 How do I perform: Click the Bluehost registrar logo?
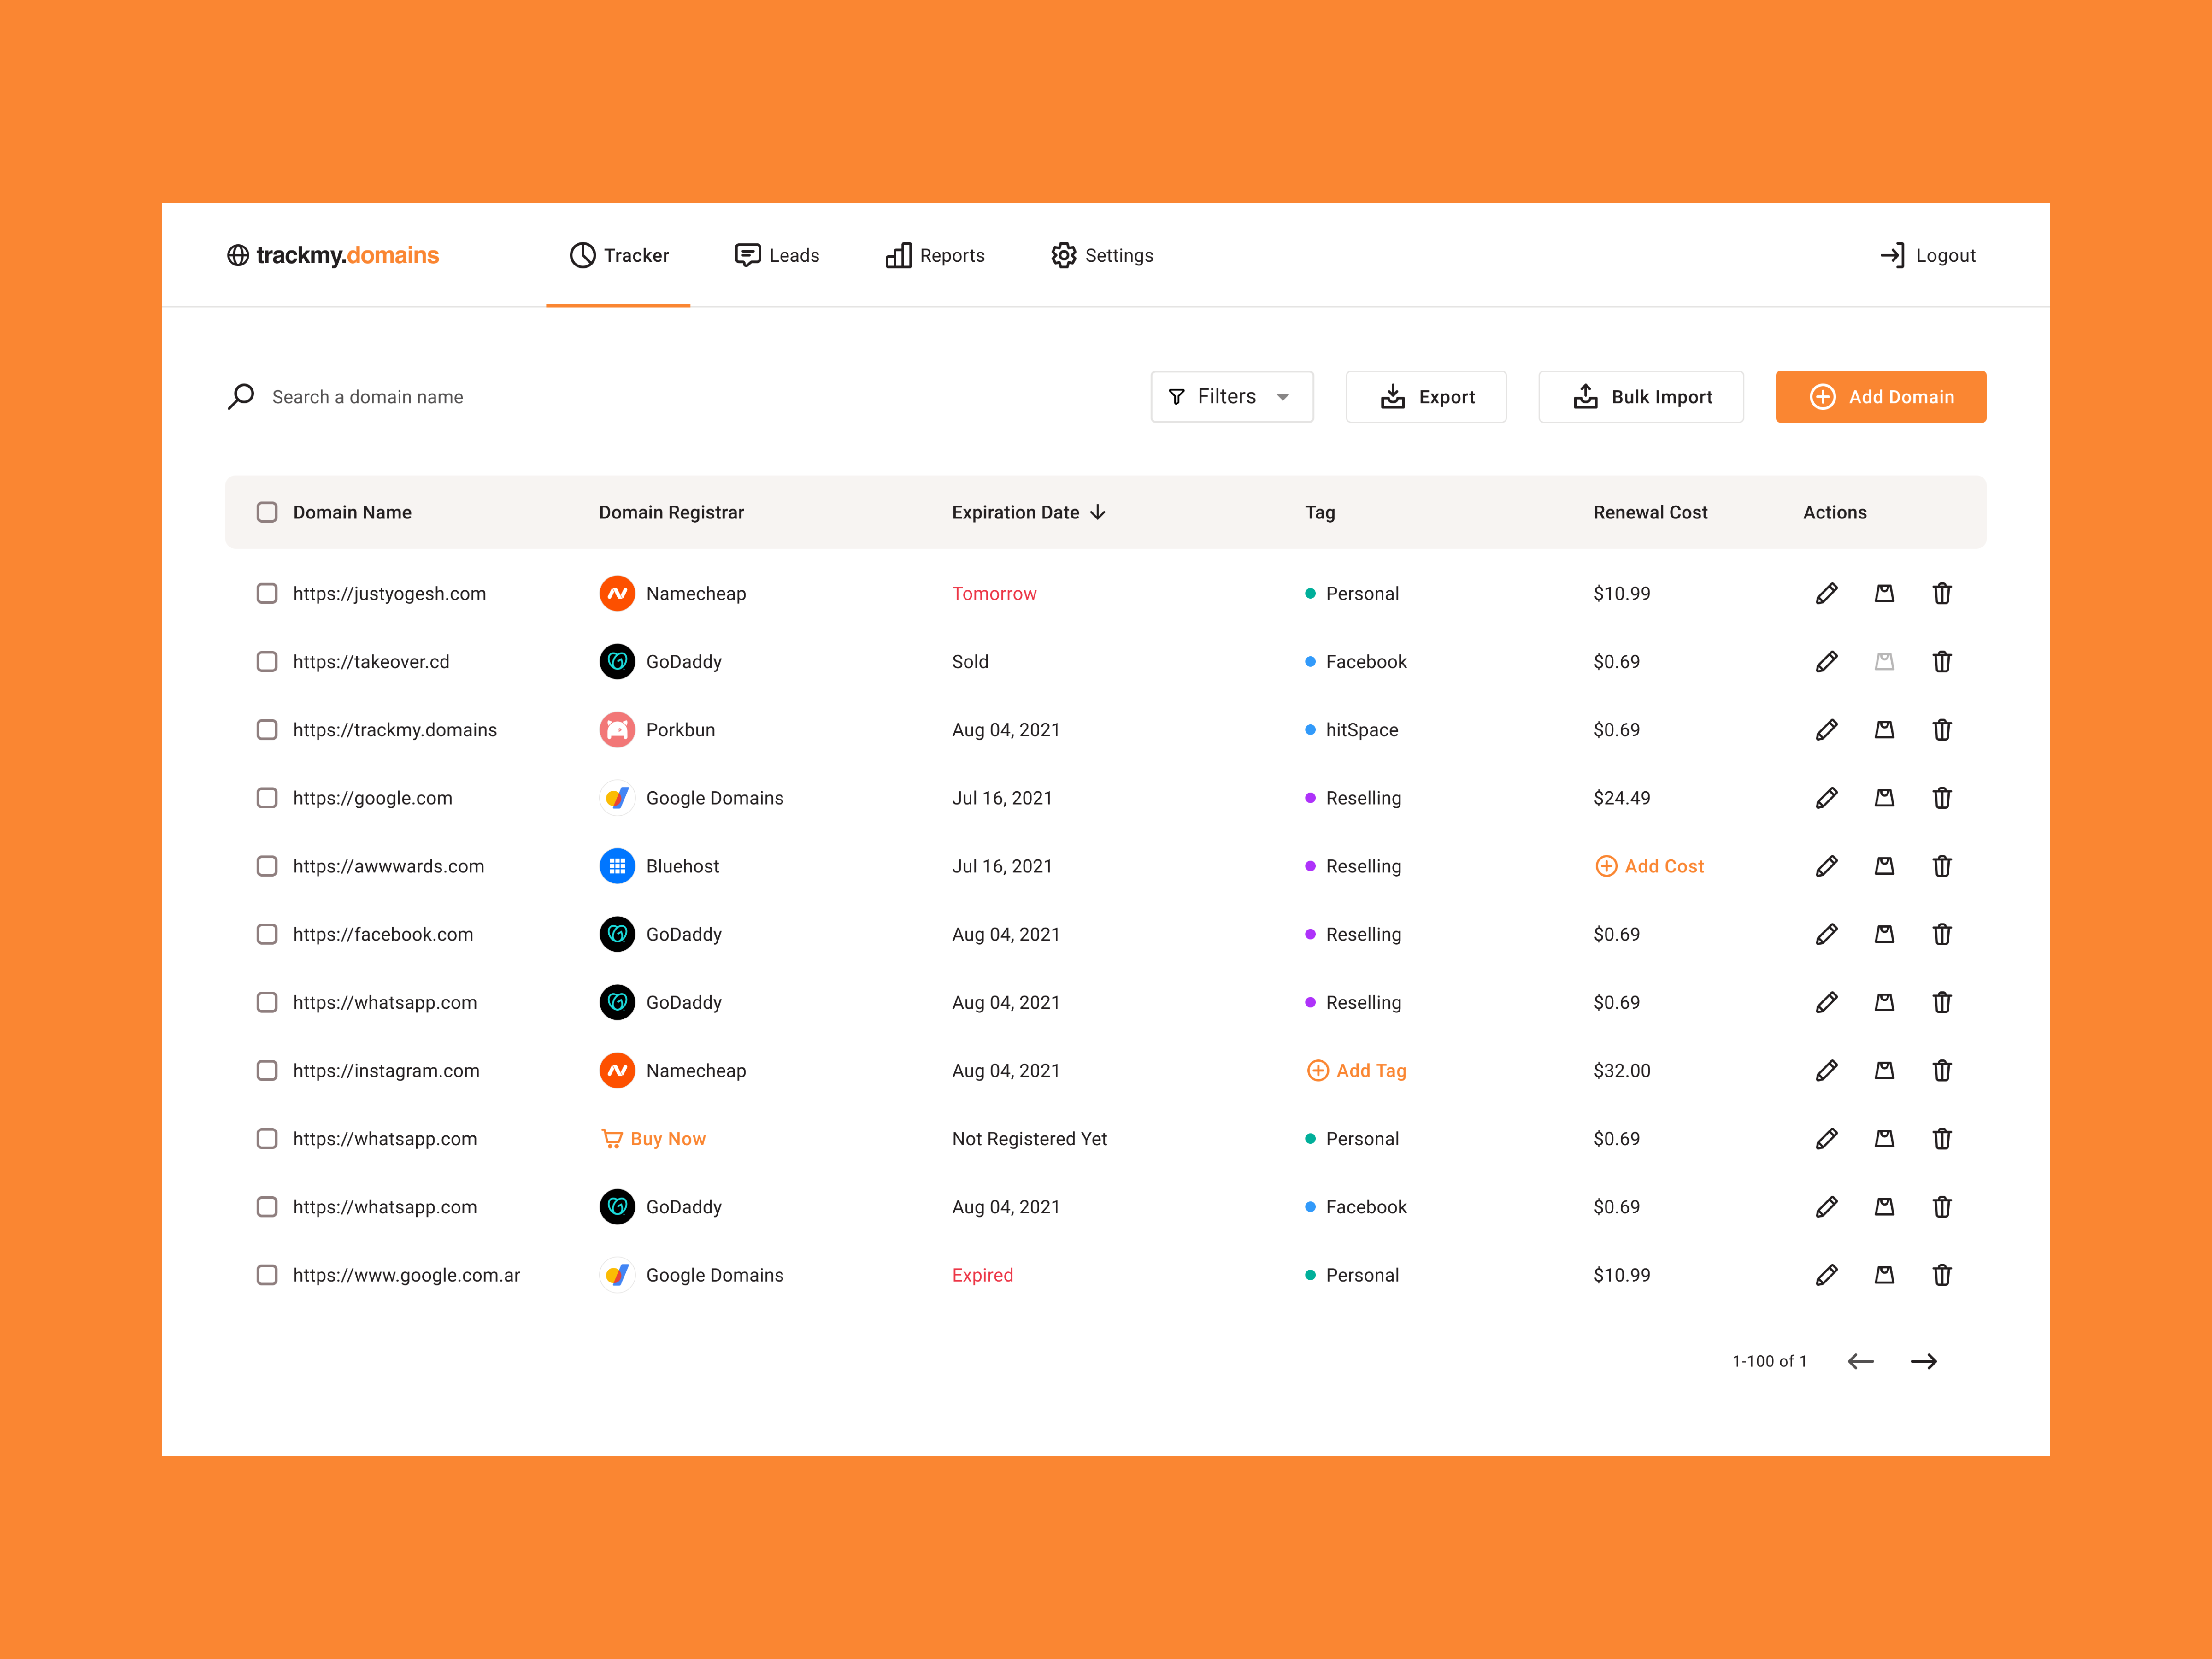point(617,865)
